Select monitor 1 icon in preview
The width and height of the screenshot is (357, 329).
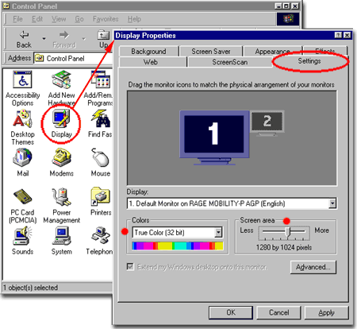(x=214, y=137)
